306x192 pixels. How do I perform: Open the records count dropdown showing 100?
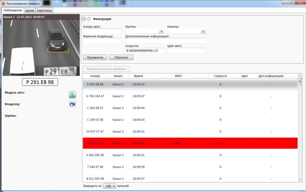[109, 186]
